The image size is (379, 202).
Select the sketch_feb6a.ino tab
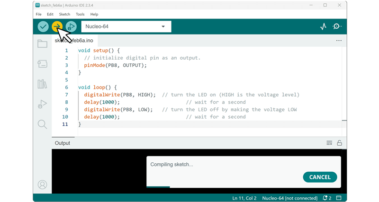click(75, 41)
